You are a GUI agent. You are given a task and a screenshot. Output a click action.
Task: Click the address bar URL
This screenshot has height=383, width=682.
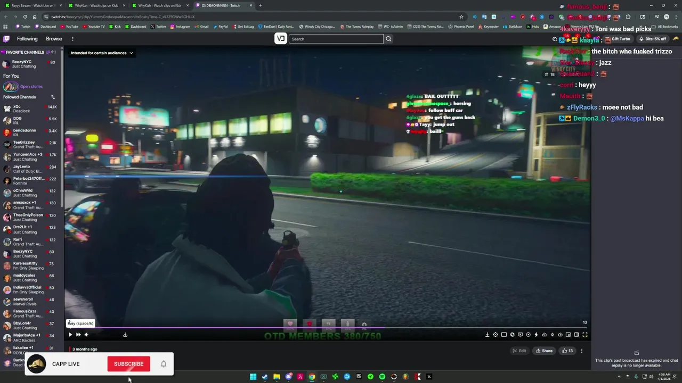pos(123,16)
